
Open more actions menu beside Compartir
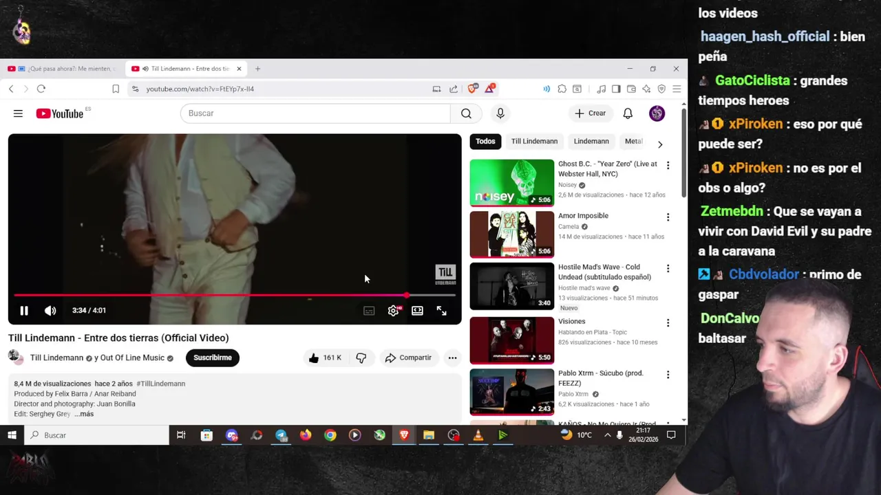tap(452, 357)
